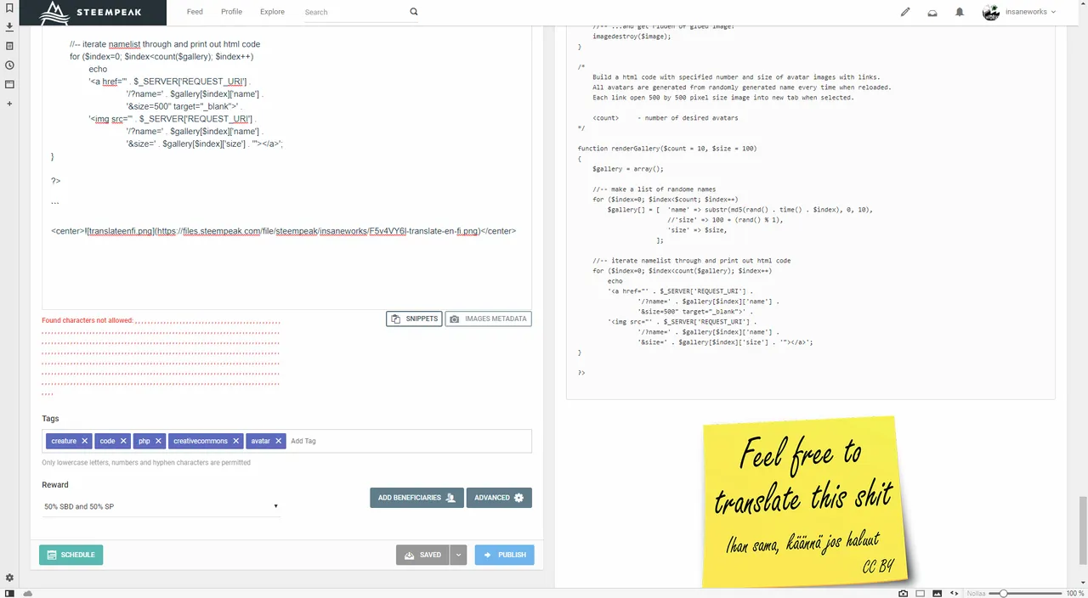The height and width of the screenshot is (598, 1088).
Task: Click the center image markdown line in editor
Action: click(x=284, y=230)
